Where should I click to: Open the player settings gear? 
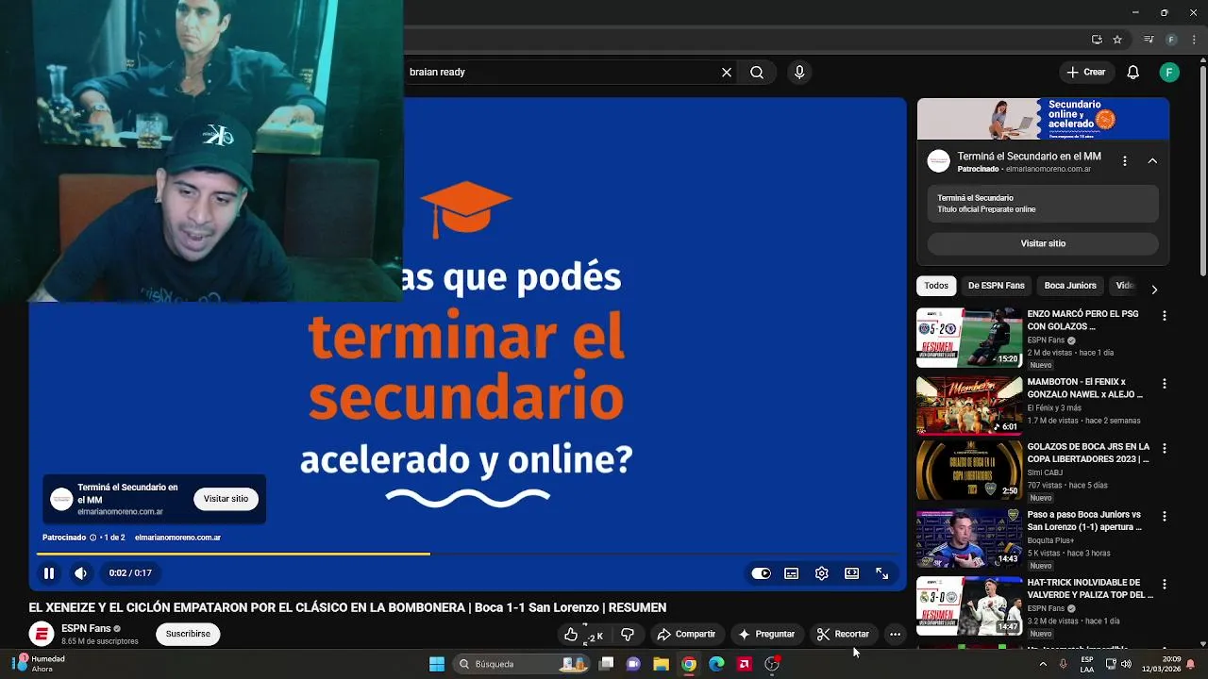click(821, 573)
